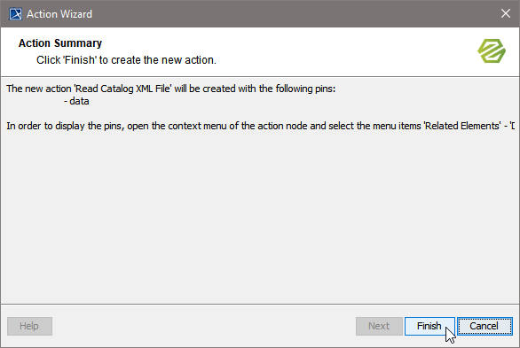
Task: Click the 'Action Wizard' title bar text
Action: (59, 14)
